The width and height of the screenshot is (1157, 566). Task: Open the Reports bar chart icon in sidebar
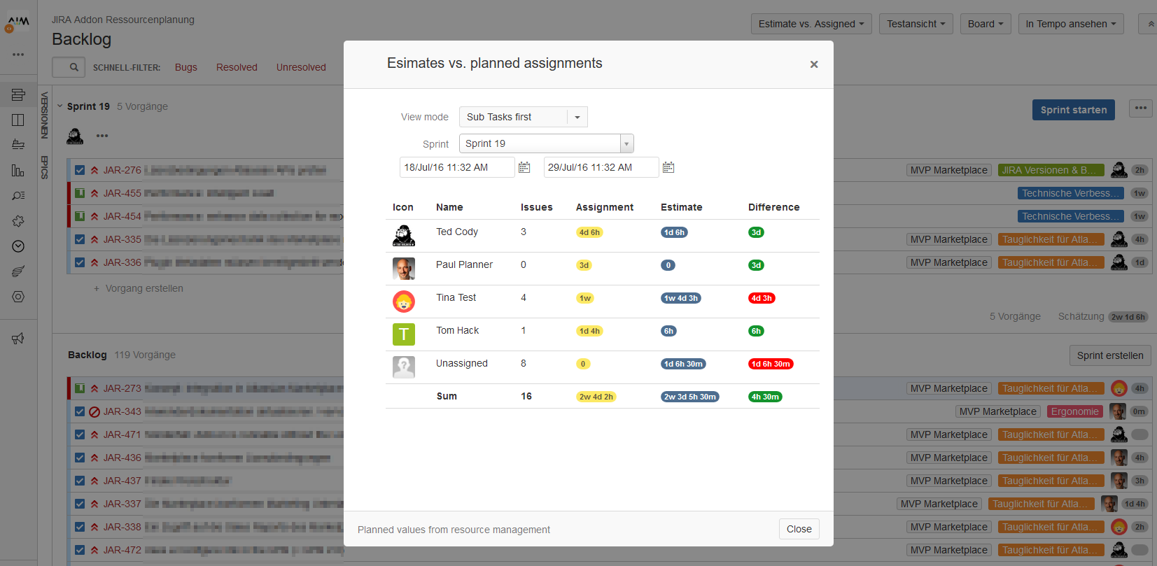point(18,170)
